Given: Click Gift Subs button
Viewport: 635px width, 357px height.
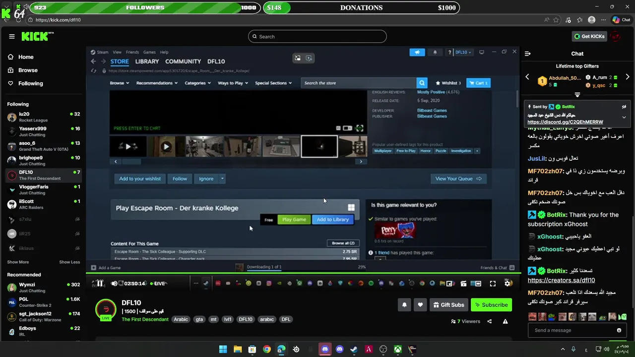Looking at the screenshot, I should coord(448,305).
